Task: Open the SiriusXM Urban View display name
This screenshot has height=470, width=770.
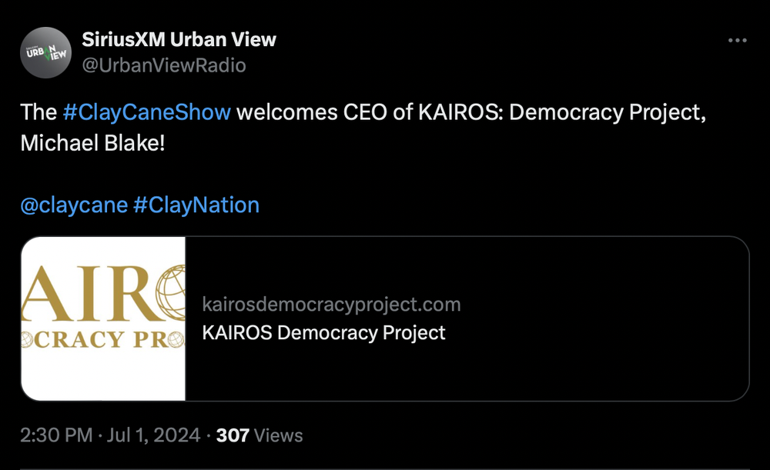Action: point(179,39)
